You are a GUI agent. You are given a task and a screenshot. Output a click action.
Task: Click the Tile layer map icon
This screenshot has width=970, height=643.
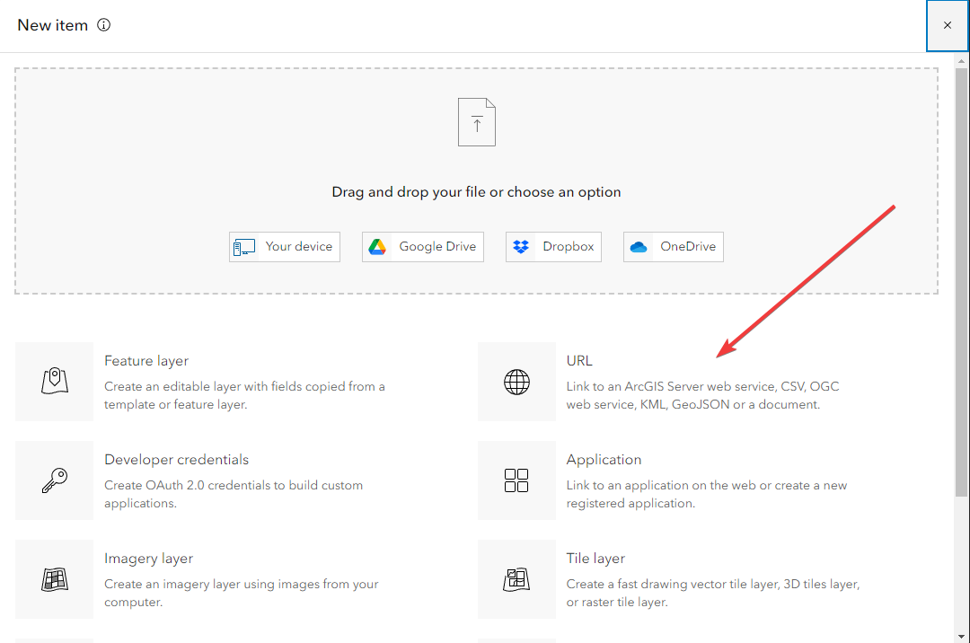pos(516,578)
